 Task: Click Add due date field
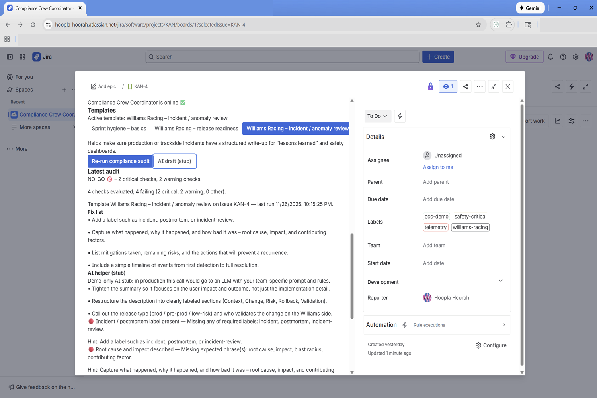439,199
